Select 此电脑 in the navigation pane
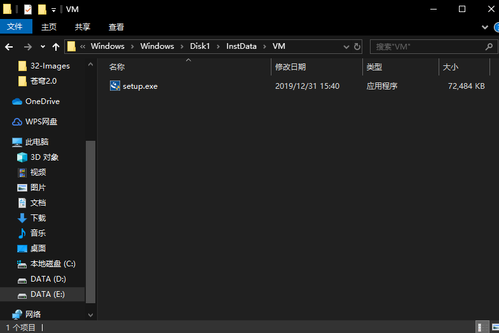This screenshot has width=499, height=333. 37,142
